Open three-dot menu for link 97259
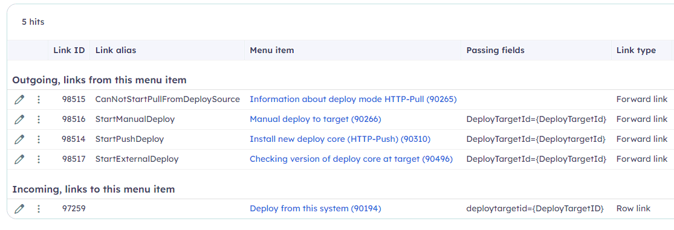The image size is (674, 230). point(39,209)
